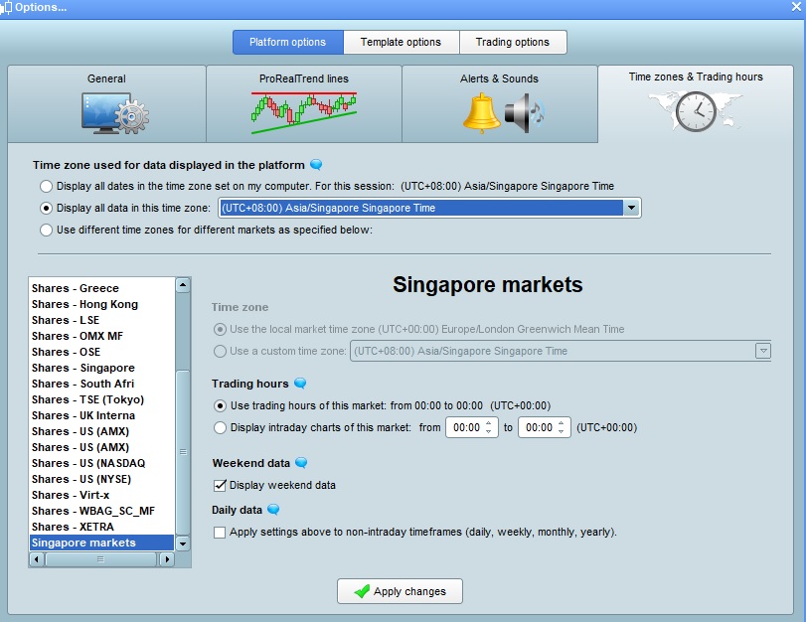This screenshot has width=806, height=622.
Task: Select use different time zones for markets
Action: click(x=47, y=230)
